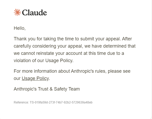This screenshot has width=152, height=119.
Task: Click the orange Claude starburst logo
Action: click(17, 12)
